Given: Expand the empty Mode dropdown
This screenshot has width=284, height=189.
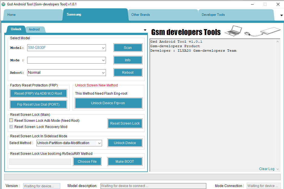Looking at the screenshot, I should [x=103, y=60].
